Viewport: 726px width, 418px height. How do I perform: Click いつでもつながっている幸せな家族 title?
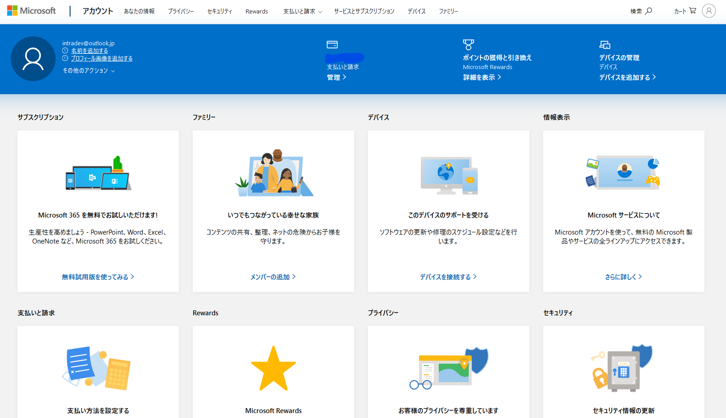tap(273, 215)
